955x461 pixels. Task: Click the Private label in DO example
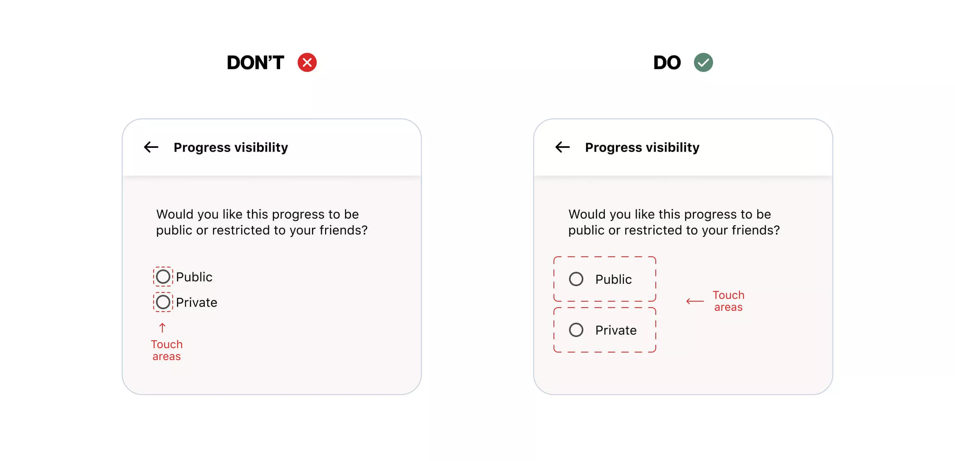pos(616,330)
